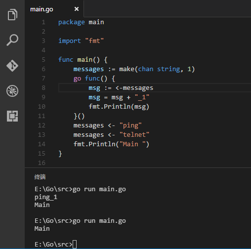251x249 pixels.
Task: Open the Explorer files view
Action: click(x=12, y=14)
